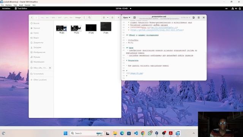Open the 'en' keyboard layout indicator
Image resolution: width=243 pixels, height=137 pixels.
pyautogui.click(x=226, y=8)
